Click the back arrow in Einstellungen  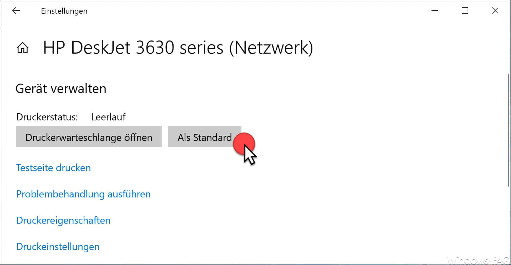(16, 11)
